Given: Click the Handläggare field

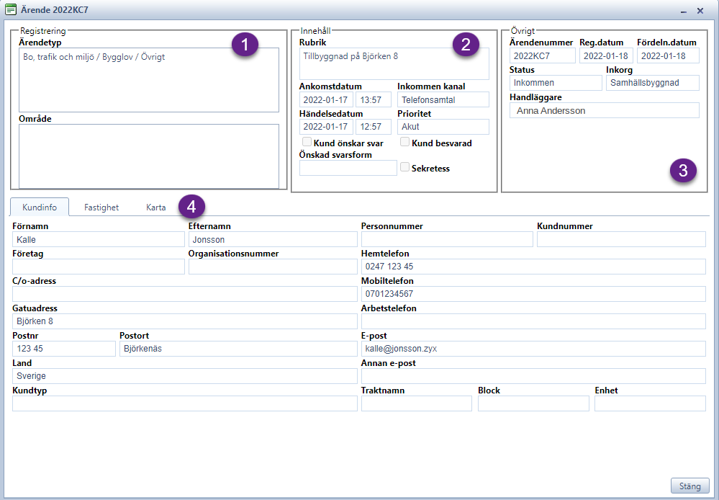Looking at the screenshot, I should coord(605,110).
